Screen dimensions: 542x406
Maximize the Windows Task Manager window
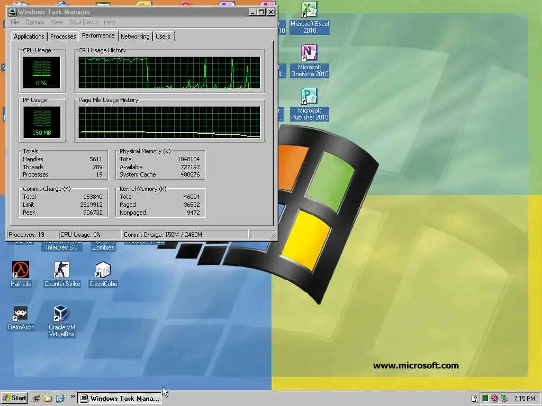click(261, 12)
